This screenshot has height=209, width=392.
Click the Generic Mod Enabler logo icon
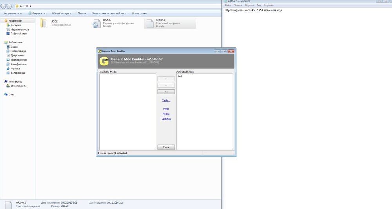pos(104,61)
